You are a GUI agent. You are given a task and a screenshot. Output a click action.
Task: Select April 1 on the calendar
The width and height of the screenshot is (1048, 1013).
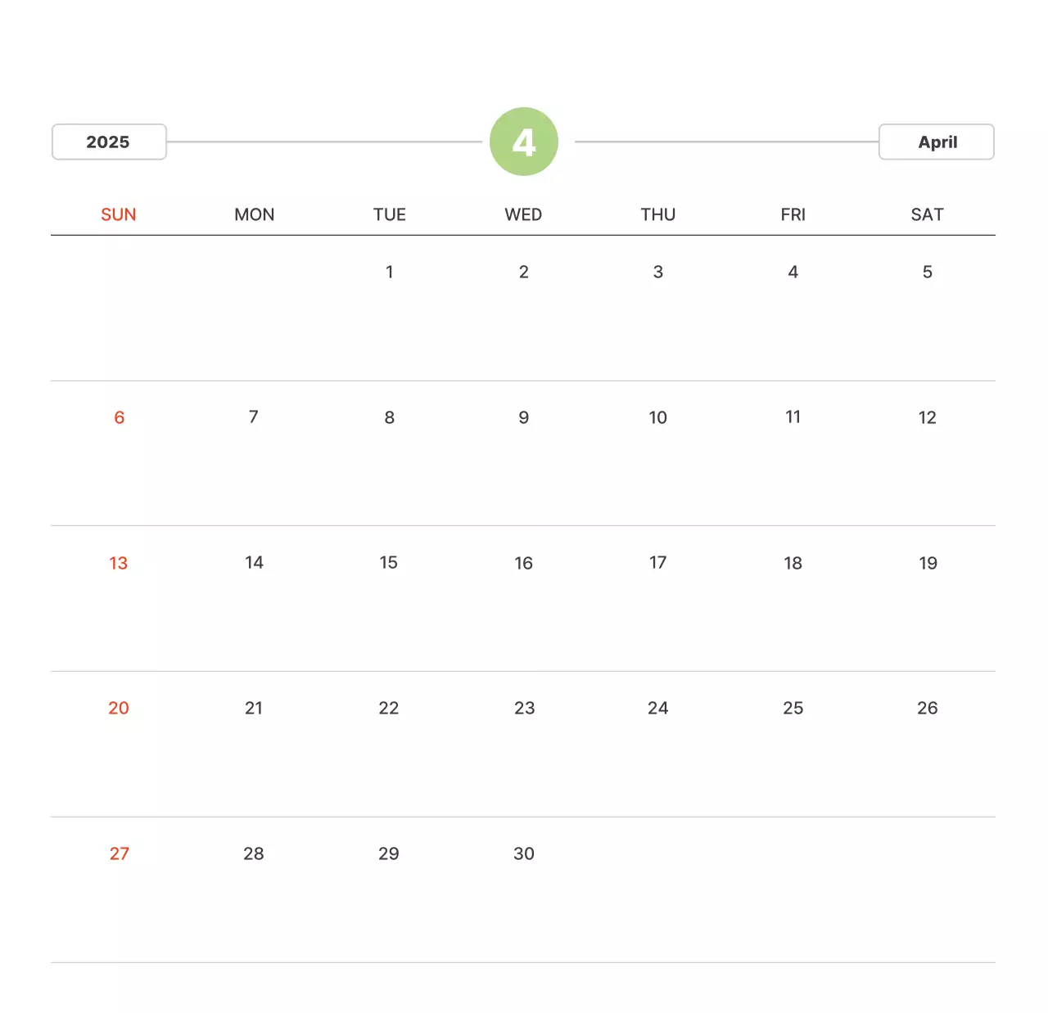390,272
